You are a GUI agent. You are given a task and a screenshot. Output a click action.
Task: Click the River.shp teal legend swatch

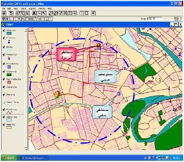click(9, 33)
